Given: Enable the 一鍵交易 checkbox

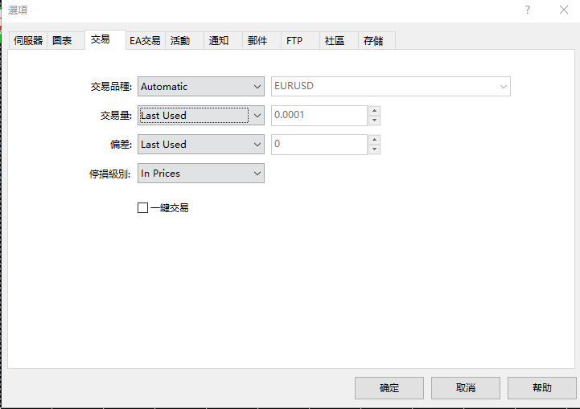Looking at the screenshot, I should [x=142, y=207].
